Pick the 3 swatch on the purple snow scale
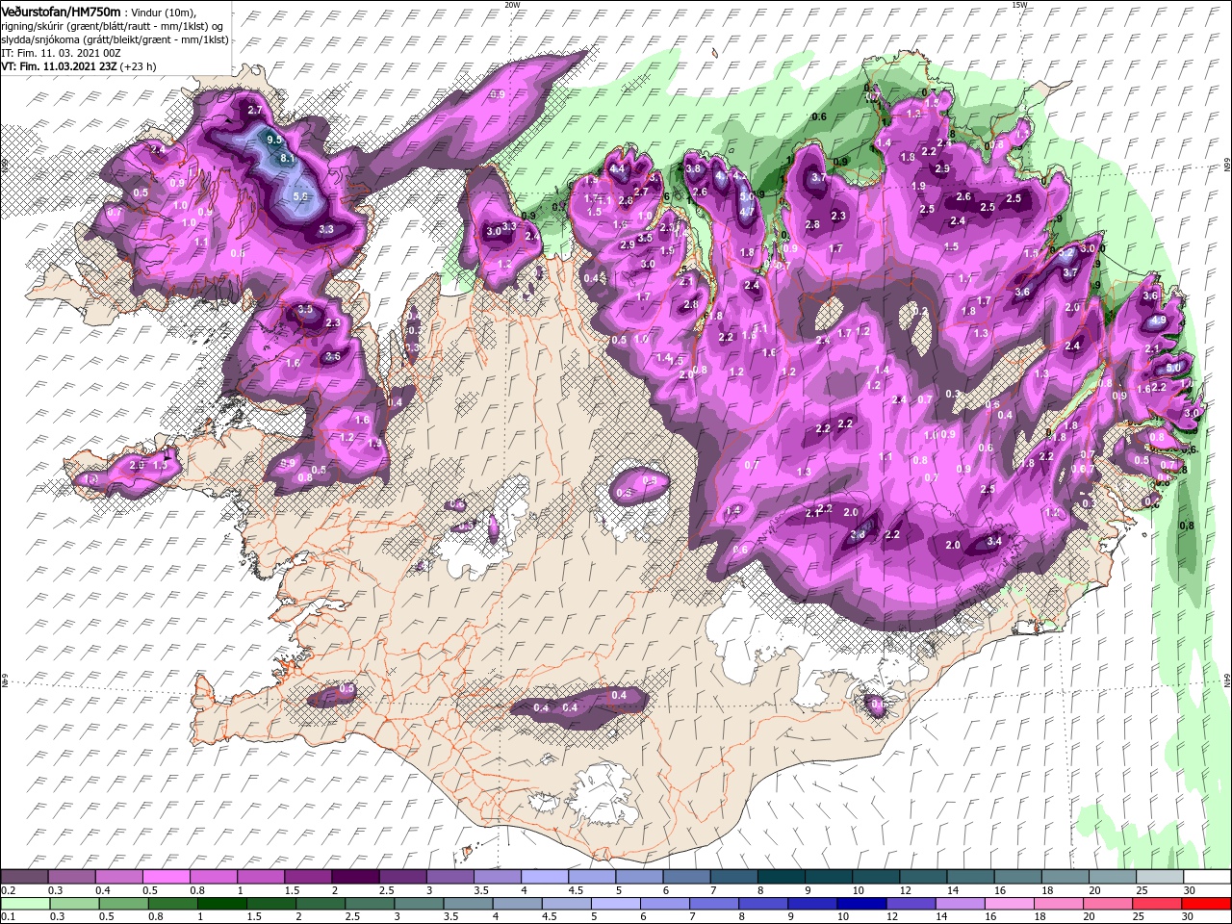This screenshot has width=1232, height=924. tap(449, 876)
